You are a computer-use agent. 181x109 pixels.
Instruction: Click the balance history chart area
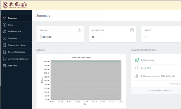[x=86, y=80]
